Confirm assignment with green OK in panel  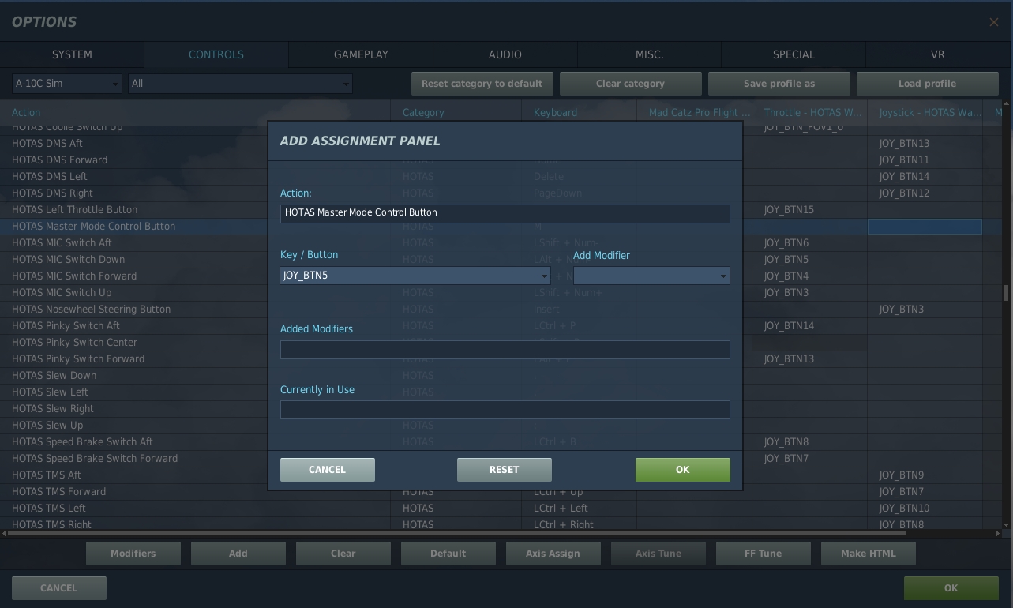(683, 470)
